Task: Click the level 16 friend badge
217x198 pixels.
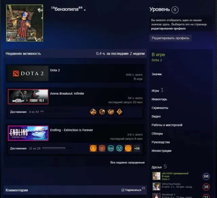Action: tap(206, 187)
